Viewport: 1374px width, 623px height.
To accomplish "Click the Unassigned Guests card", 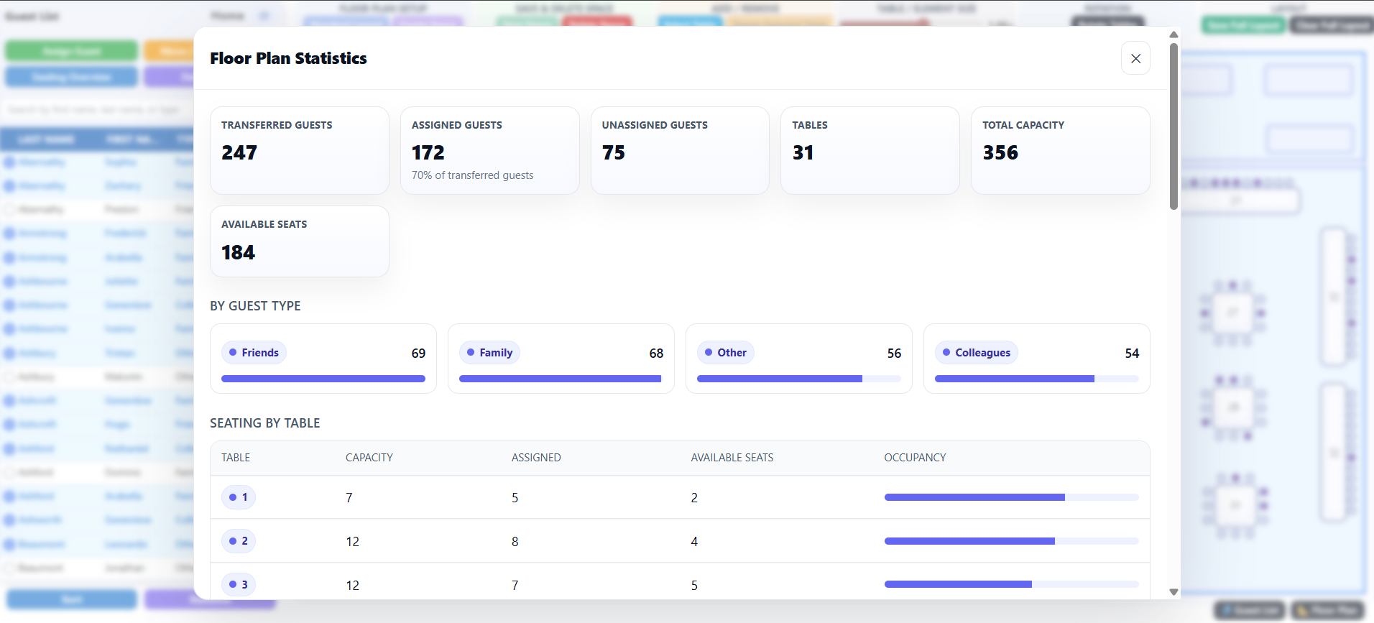I will (x=680, y=150).
